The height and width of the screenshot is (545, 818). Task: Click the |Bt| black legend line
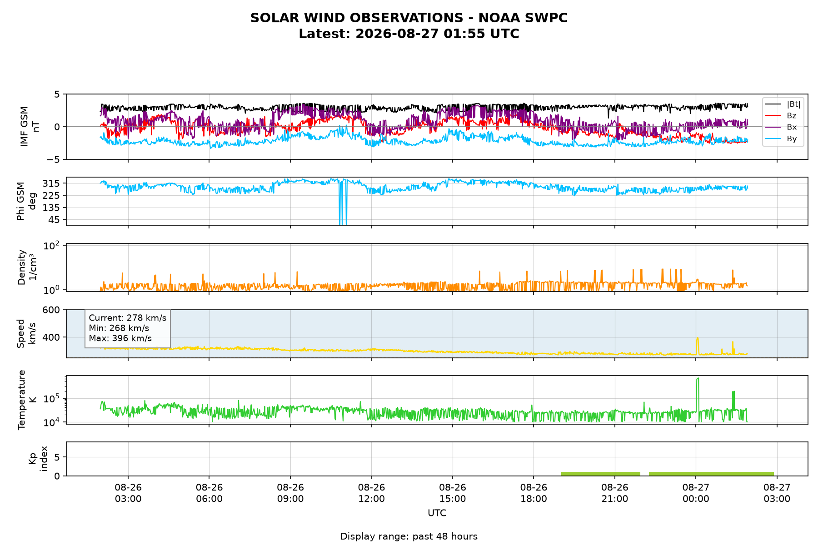[773, 104]
